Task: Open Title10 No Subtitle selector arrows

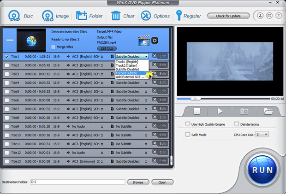Action: (146, 135)
